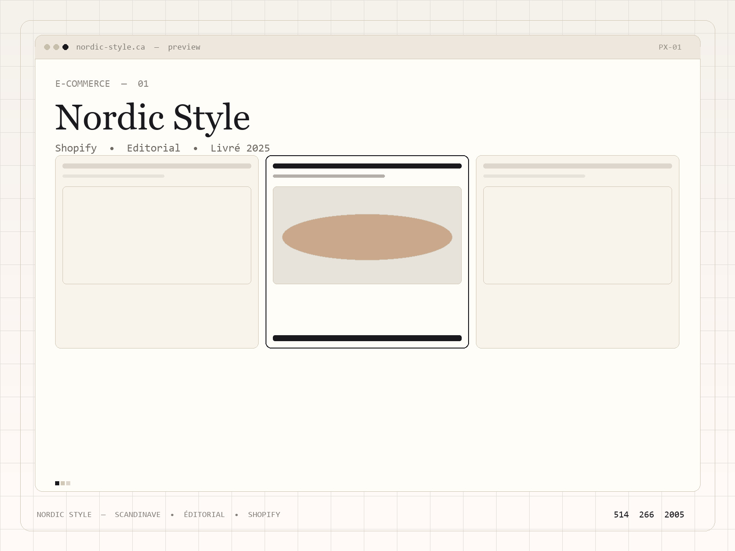Click the 'nordic-style.ca' address text
Viewport: 735px width, 551px height.
pyautogui.click(x=111, y=47)
